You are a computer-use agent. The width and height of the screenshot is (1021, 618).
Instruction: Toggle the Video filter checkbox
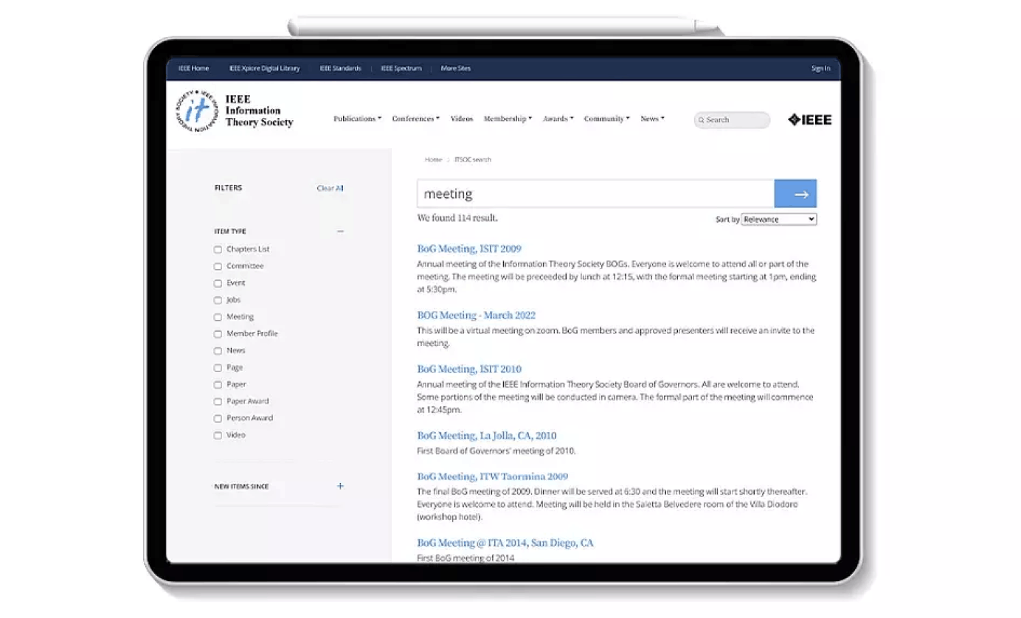point(218,436)
